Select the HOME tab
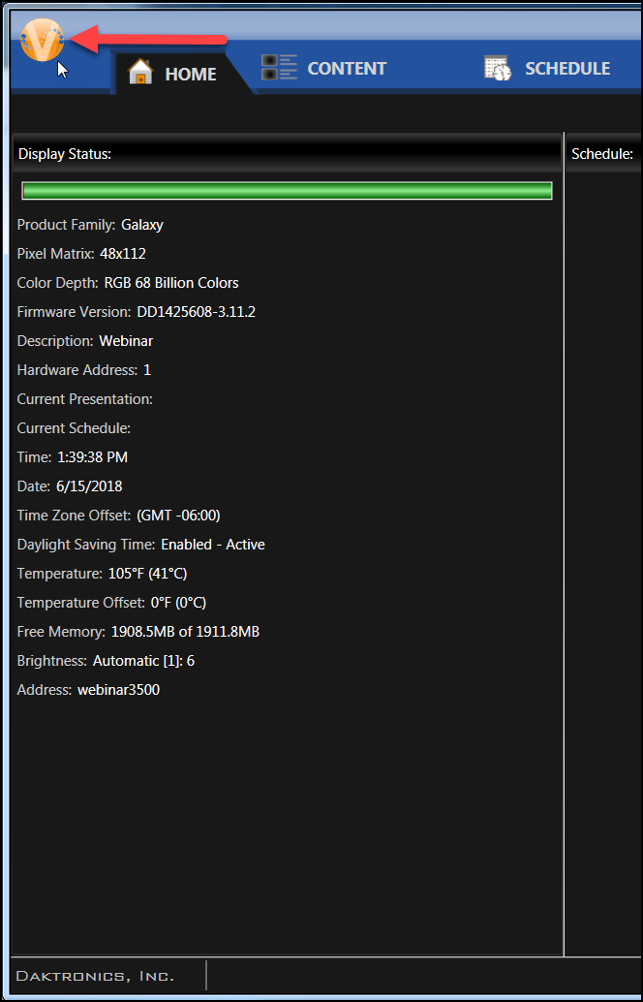 click(190, 73)
